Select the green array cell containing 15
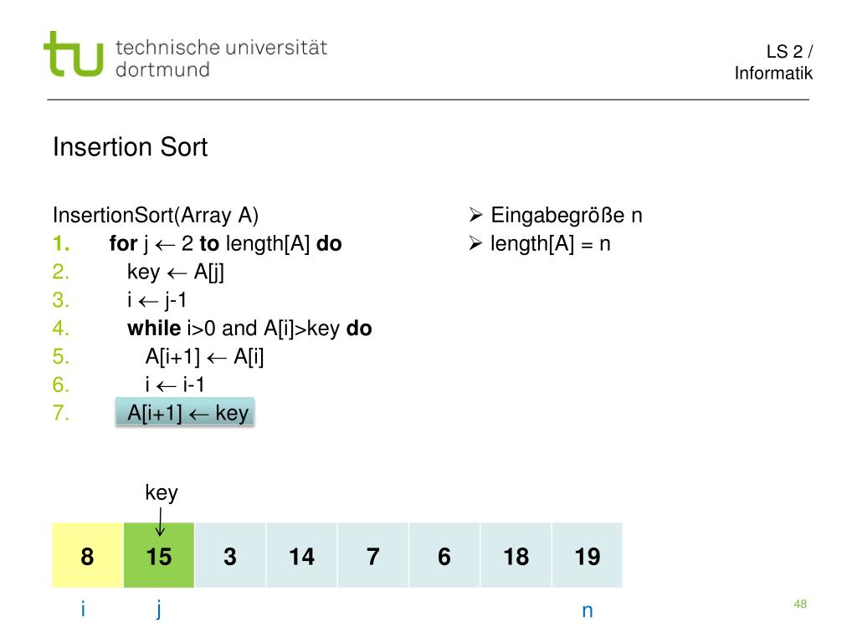Viewport: 857px width, 642px height. 159,555
